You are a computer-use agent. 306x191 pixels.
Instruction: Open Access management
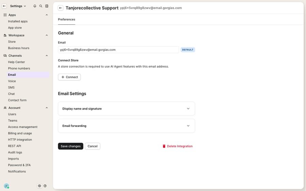23,127
